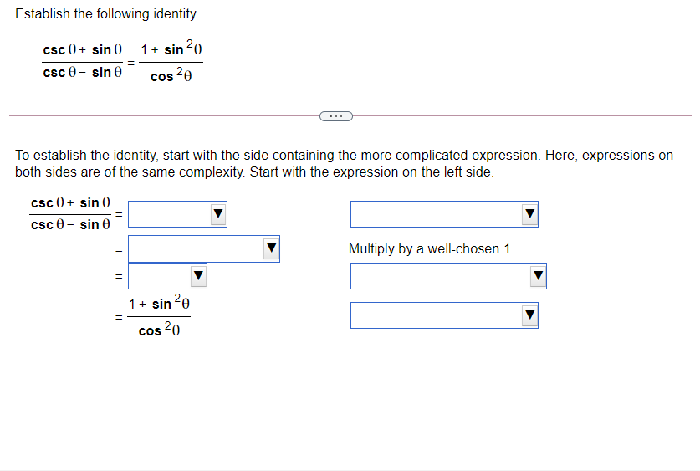The height and width of the screenshot is (471, 700).
Task: Open the justification dropdown below 'Multiply by a well-chosen 1'
Action: [448, 276]
